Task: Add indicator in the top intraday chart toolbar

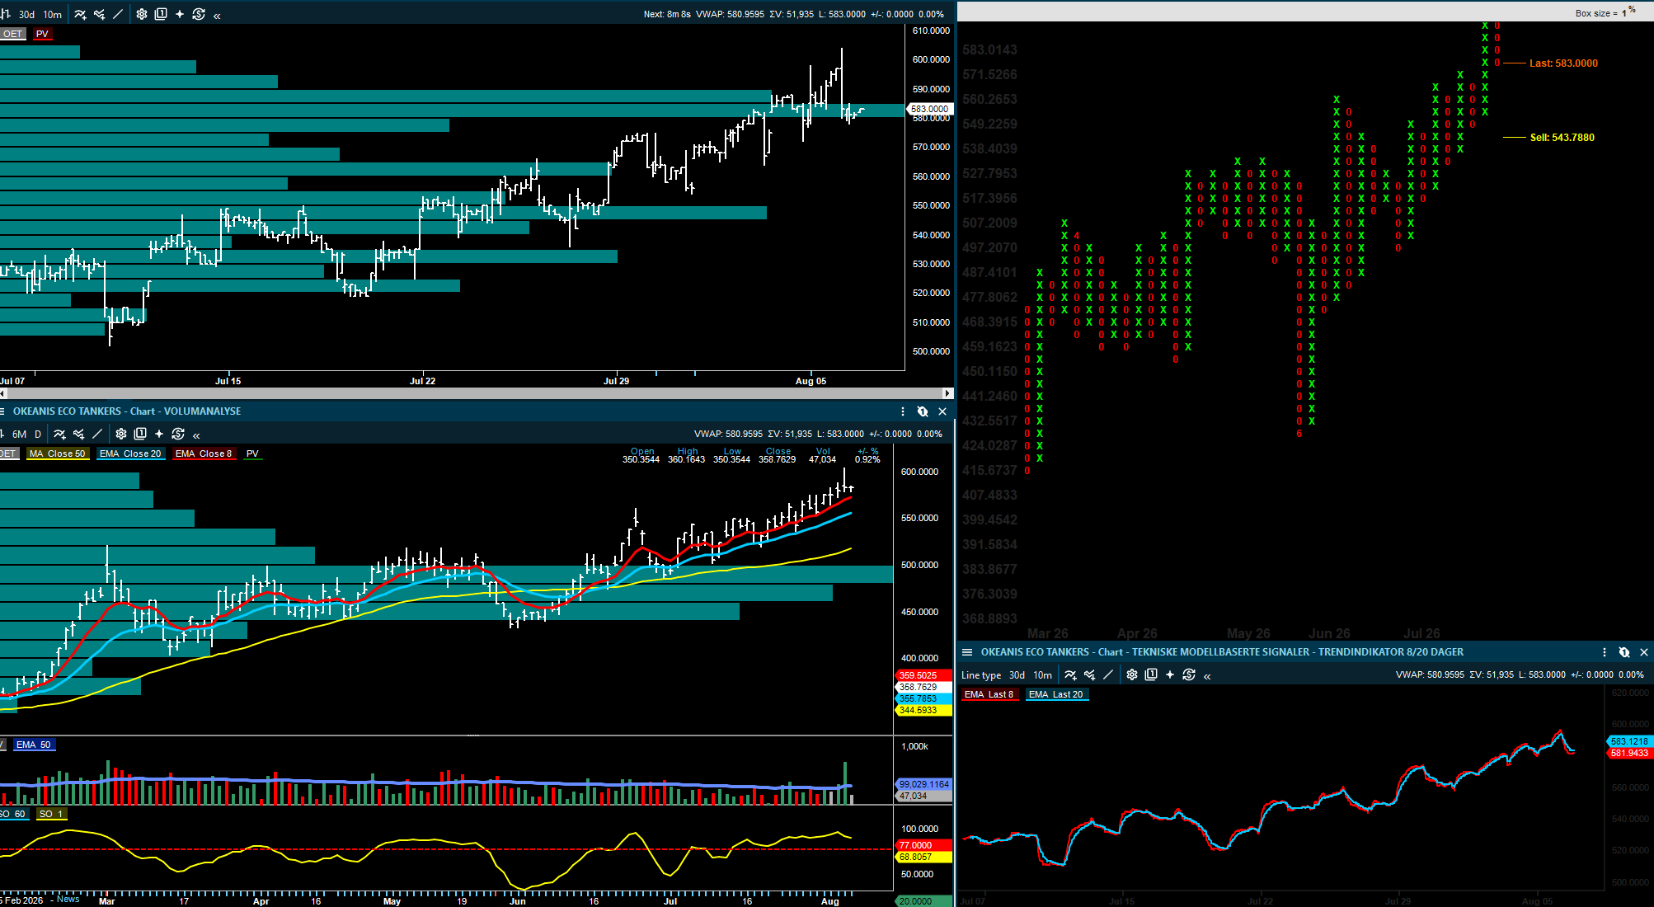Action: tap(80, 14)
